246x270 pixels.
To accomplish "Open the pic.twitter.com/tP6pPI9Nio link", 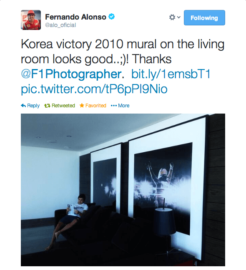I will (x=94, y=89).
